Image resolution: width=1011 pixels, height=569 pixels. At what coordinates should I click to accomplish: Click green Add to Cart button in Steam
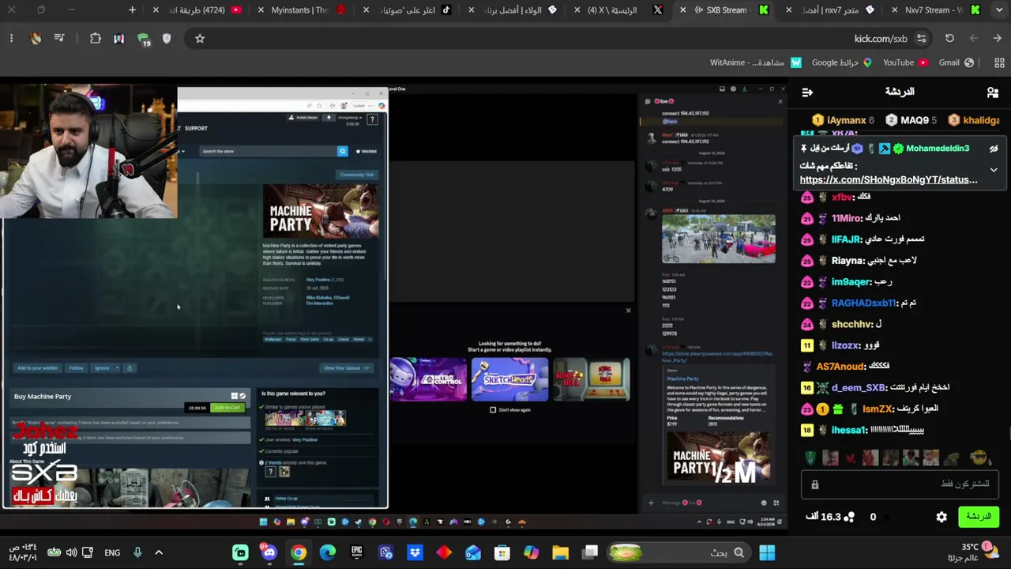point(227,408)
